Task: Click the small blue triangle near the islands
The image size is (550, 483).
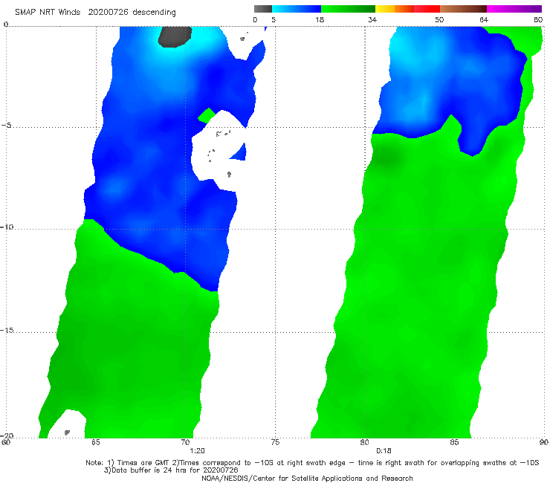Action: (x=240, y=153)
